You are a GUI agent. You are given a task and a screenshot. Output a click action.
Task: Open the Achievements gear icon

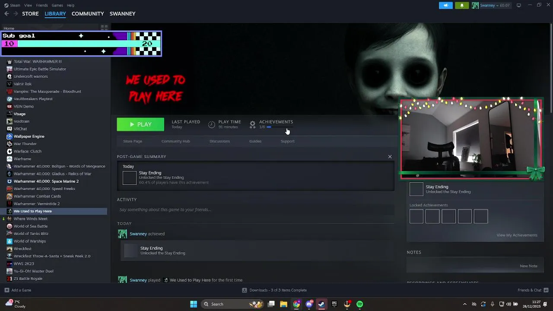(253, 124)
